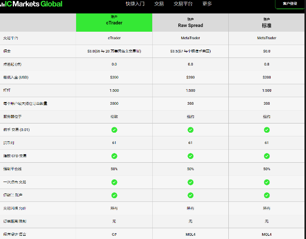306x239 pixels.
Task: Click the IC Markets Global logo
Action: [31, 4]
